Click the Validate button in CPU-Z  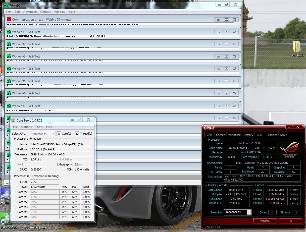(x=265, y=221)
